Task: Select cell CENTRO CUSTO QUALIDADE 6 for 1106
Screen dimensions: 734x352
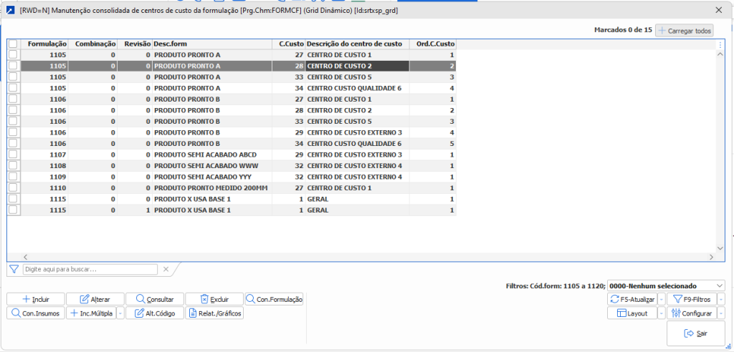Action: pyautogui.click(x=358, y=144)
